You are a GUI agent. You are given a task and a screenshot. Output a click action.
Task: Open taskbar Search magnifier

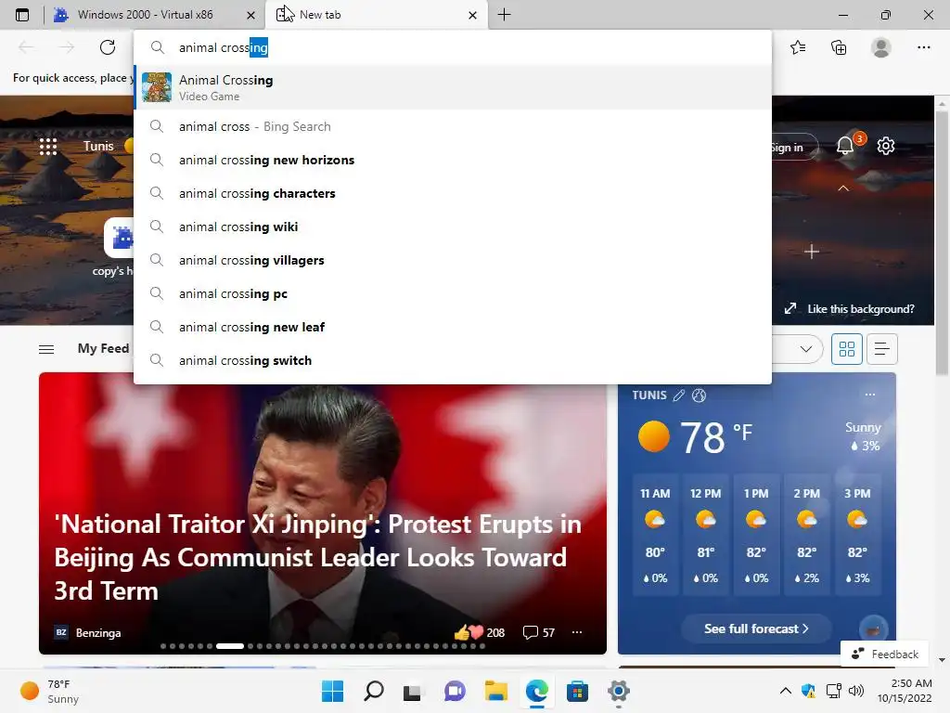[373, 691]
